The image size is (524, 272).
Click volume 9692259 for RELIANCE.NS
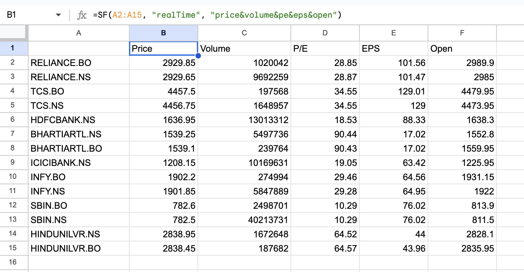244,77
